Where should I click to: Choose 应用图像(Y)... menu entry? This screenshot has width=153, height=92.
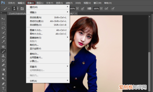(48, 57)
